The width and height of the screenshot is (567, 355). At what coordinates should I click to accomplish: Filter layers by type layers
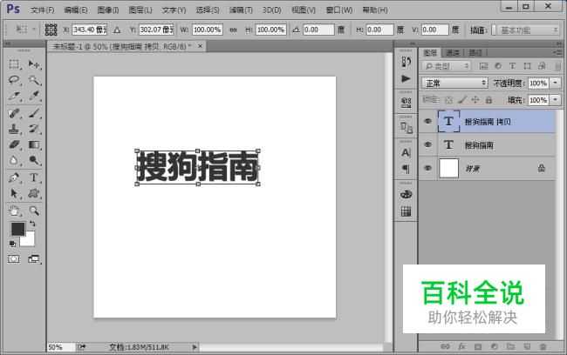pyautogui.click(x=512, y=65)
